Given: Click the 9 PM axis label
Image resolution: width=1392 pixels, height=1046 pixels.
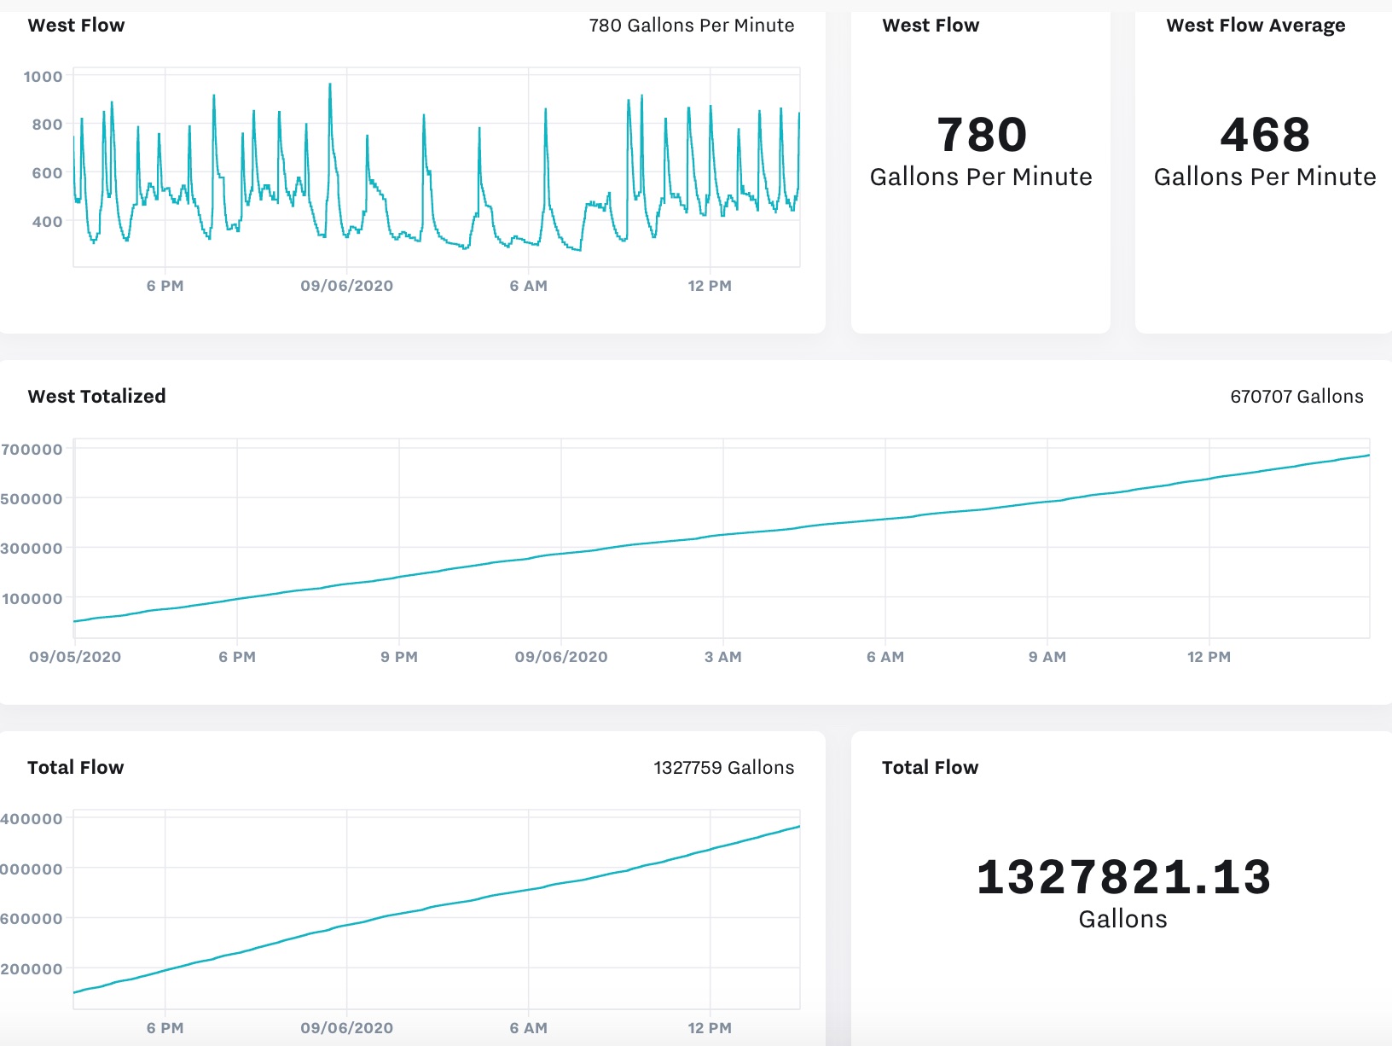Looking at the screenshot, I should (399, 657).
